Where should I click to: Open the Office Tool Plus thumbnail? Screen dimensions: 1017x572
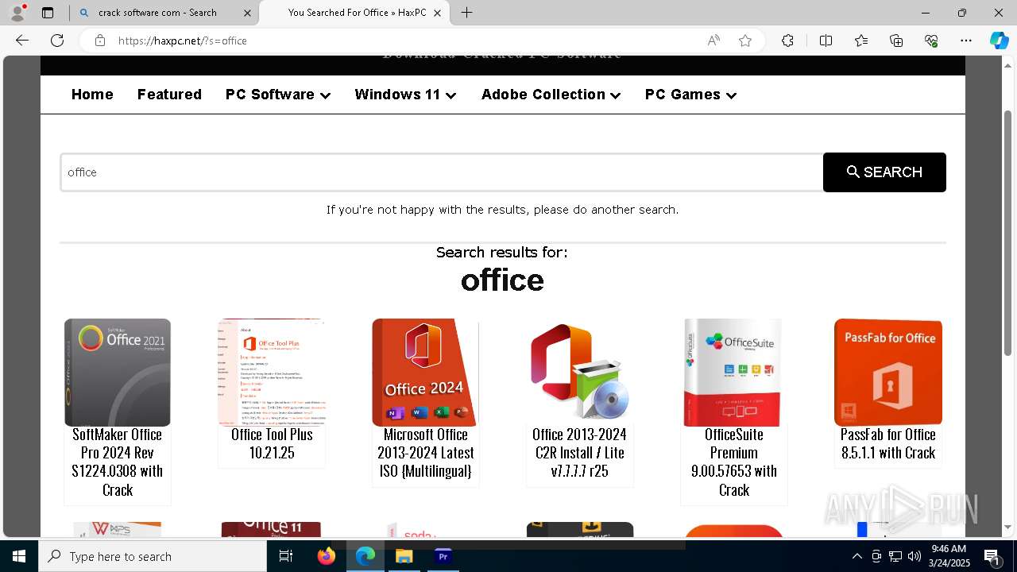(272, 373)
